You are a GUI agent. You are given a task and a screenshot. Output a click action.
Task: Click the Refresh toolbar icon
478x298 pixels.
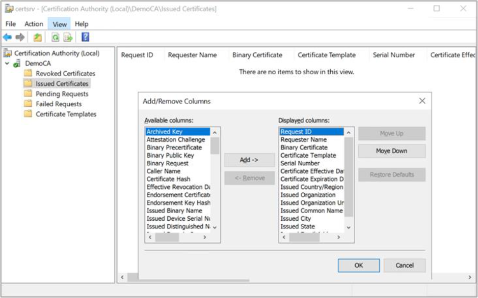click(55, 37)
